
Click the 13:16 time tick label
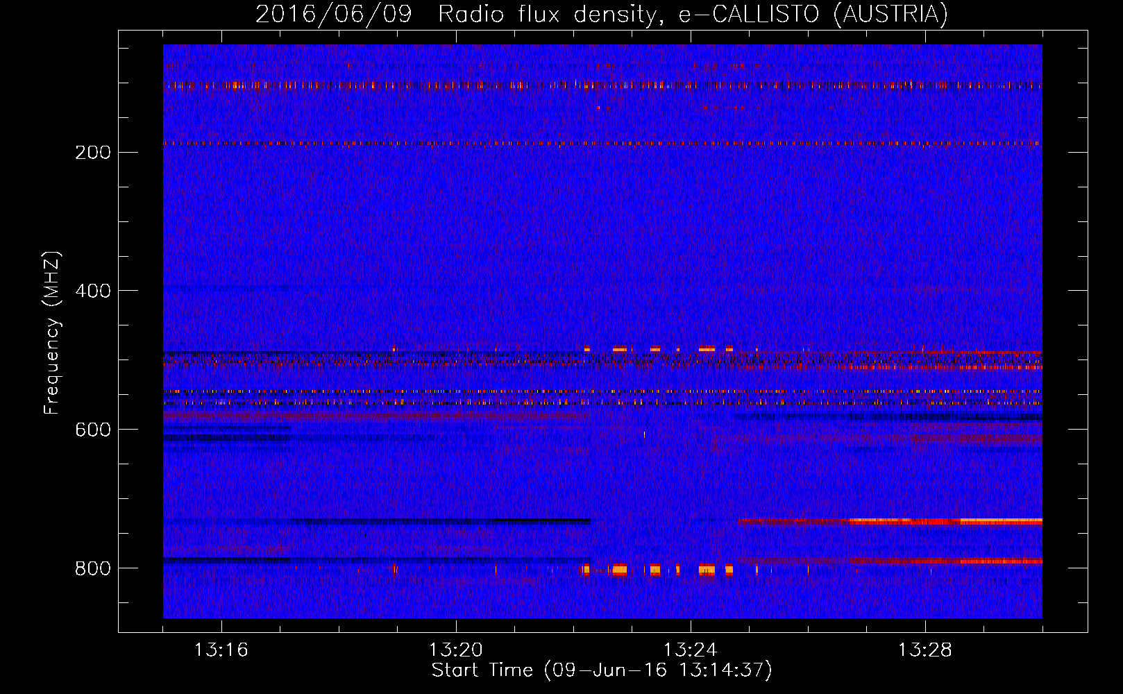221,650
